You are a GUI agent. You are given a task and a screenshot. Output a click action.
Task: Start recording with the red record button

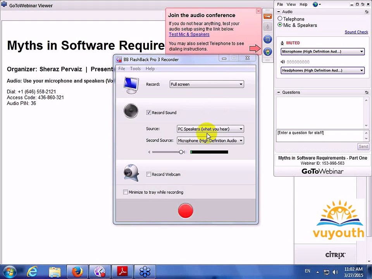[186, 210]
